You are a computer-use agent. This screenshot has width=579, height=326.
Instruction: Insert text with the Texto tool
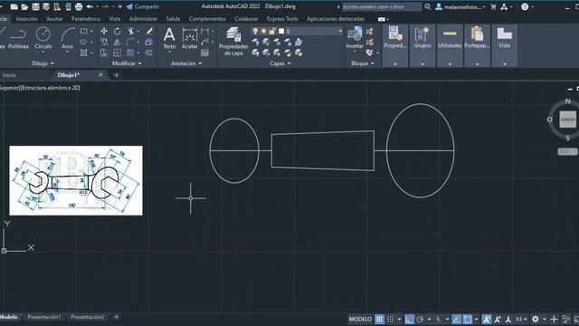(169, 38)
